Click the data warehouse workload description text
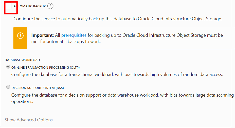This screenshot has height=128, width=235. pos(122,98)
